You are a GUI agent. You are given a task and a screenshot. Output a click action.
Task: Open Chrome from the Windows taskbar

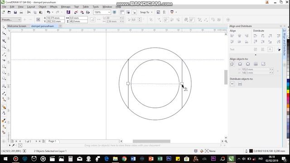pyautogui.click(x=124, y=159)
